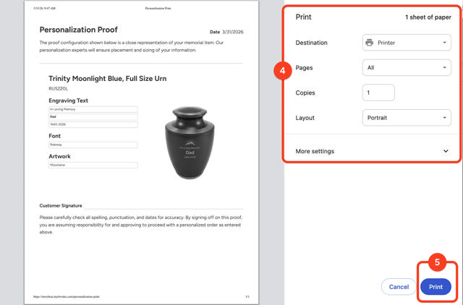Click the Layout label

coord(305,118)
